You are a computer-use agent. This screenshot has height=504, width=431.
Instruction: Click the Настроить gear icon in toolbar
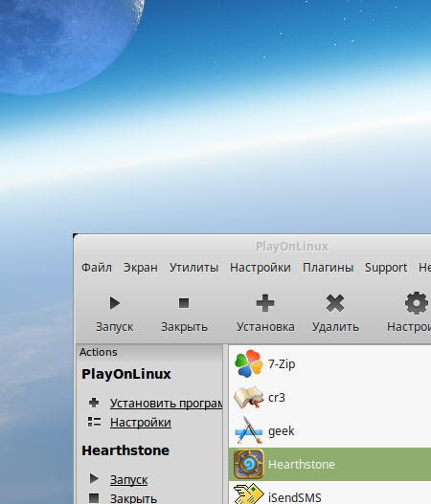(x=417, y=303)
